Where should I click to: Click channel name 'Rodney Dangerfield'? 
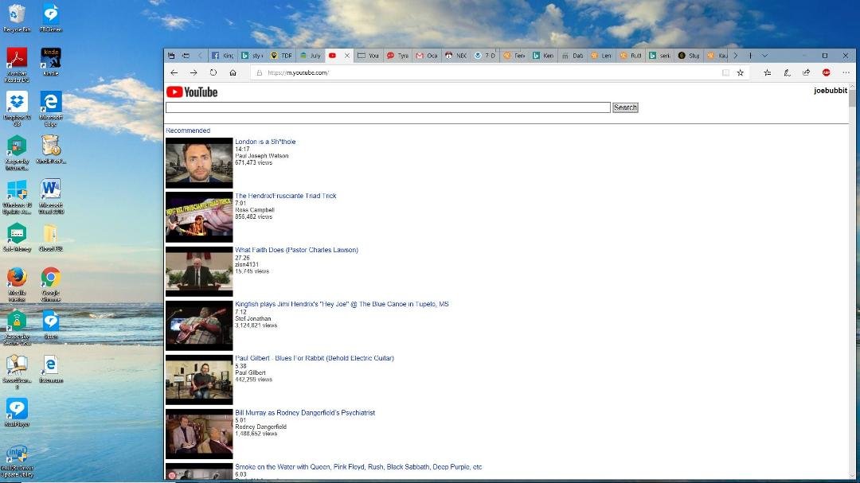[x=260, y=427]
